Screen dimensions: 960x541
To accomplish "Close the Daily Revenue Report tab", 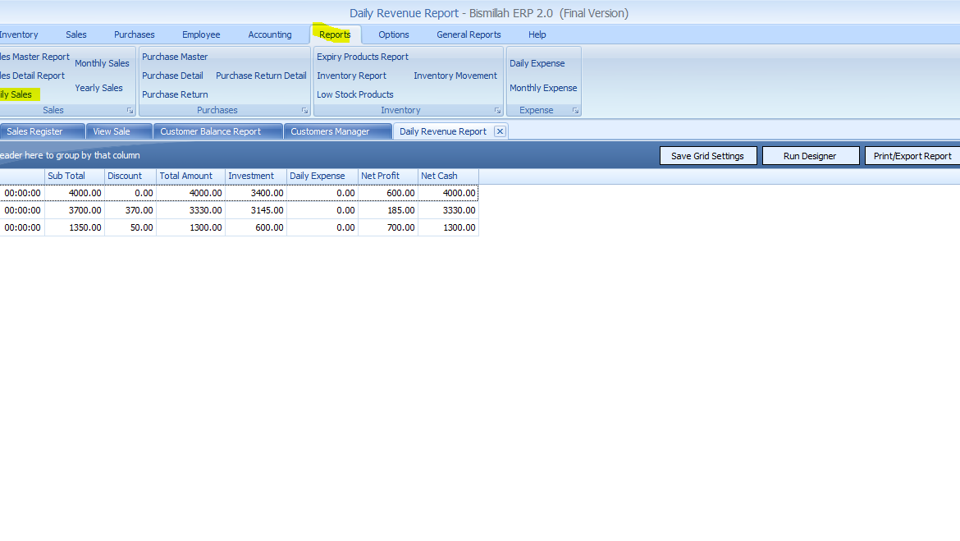I will coord(500,131).
